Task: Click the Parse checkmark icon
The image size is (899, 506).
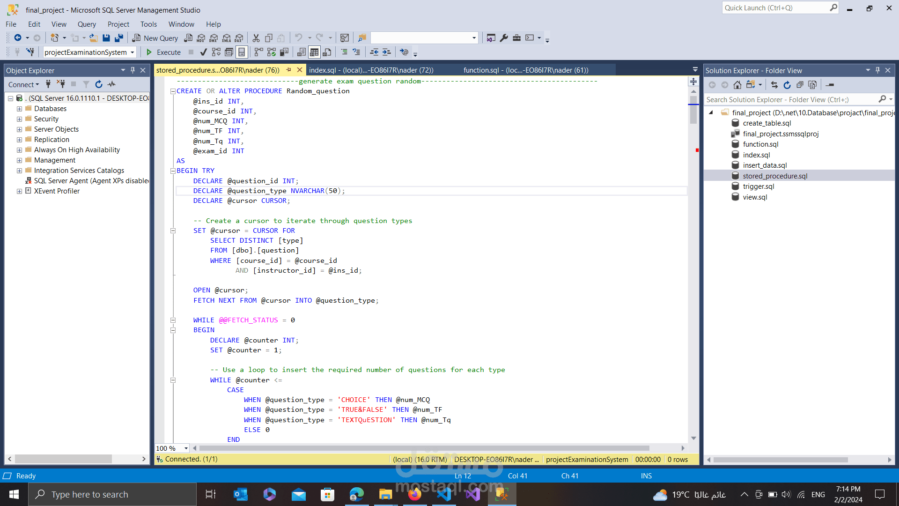Action: point(203,52)
